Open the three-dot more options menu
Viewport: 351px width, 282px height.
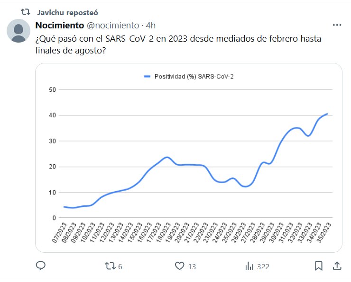pyautogui.click(x=337, y=25)
